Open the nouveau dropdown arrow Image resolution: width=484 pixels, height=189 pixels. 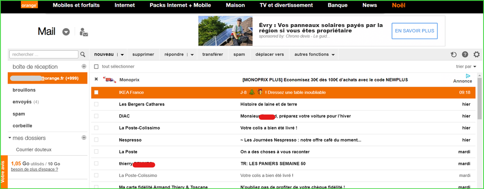tap(122, 55)
